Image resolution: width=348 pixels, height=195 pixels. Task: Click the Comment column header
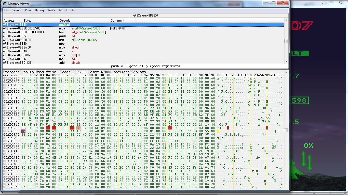[x=117, y=21]
